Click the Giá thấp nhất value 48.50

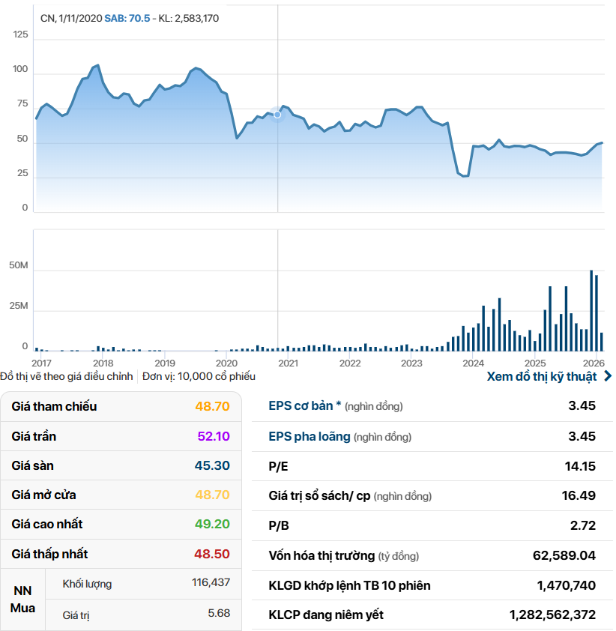(x=212, y=554)
